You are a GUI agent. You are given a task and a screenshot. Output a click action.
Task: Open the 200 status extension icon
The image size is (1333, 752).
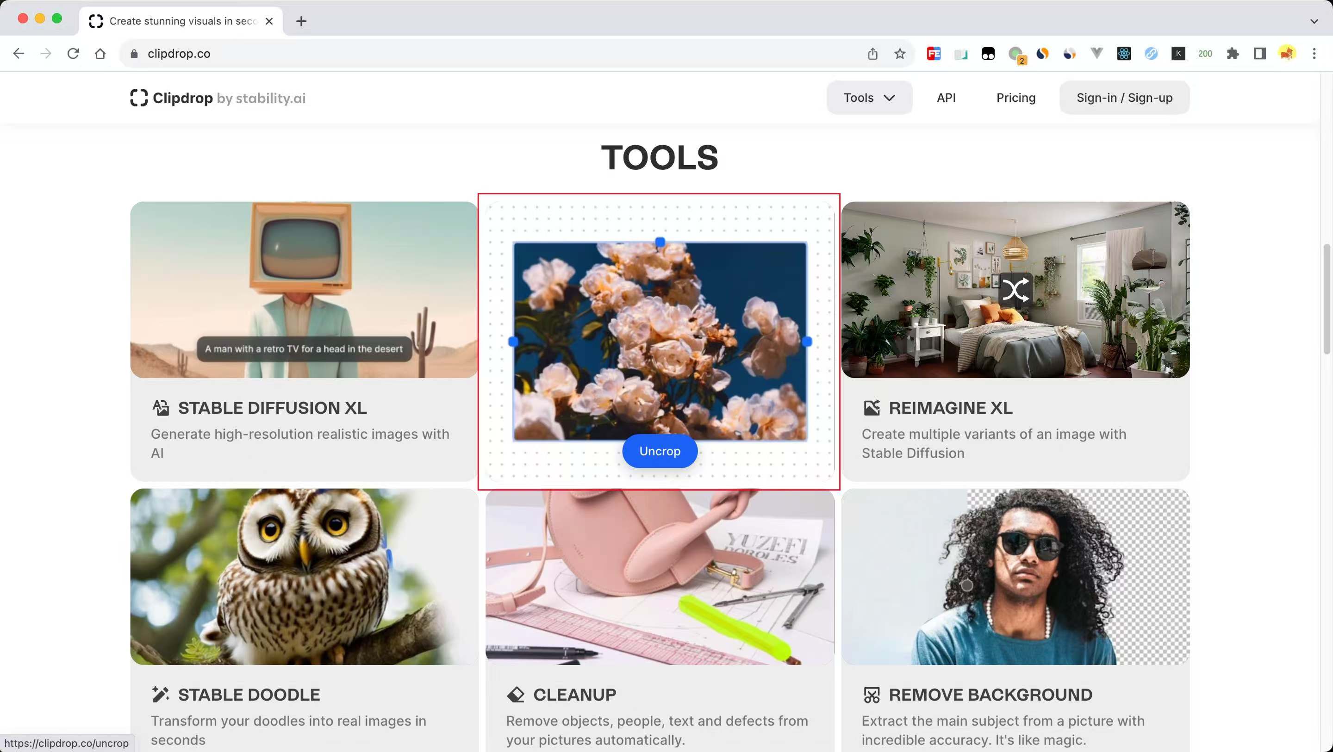tap(1205, 53)
